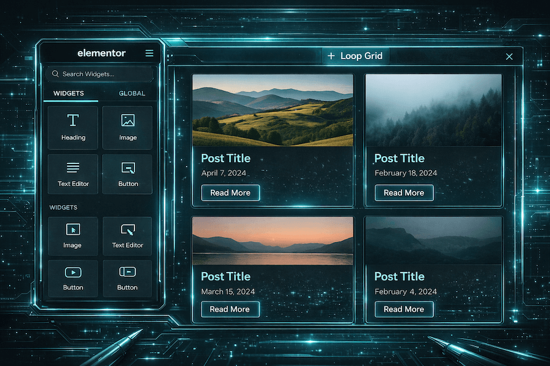The width and height of the screenshot is (550, 366).
Task: Close the Loop Grid panel
Action: [x=509, y=57]
